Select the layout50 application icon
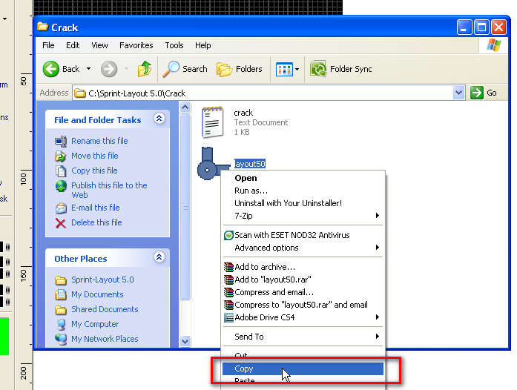Image resolution: width=517 pixels, height=390 pixels. 212,164
